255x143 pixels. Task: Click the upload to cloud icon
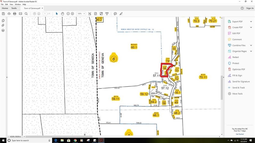[9, 14]
